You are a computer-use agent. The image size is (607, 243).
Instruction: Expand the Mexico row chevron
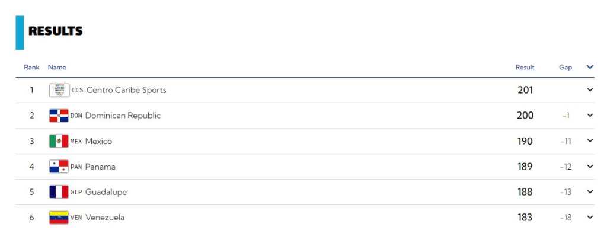pos(590,141)
